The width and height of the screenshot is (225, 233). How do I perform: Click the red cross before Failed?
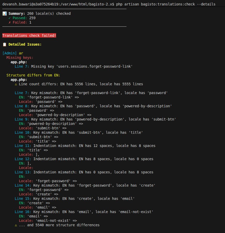click(x=10, y=23)
